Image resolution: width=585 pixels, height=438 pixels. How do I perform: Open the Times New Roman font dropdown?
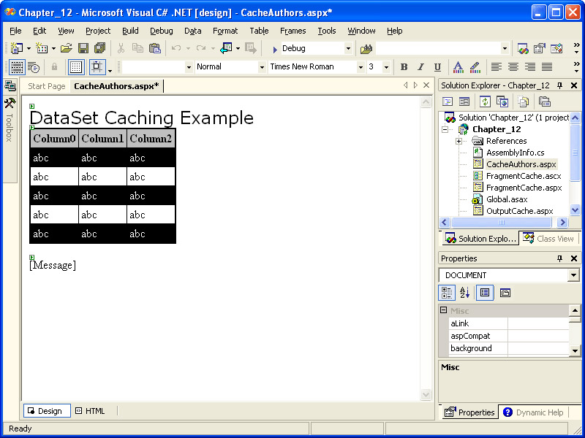pyautogui.click(x=361, y=67)
